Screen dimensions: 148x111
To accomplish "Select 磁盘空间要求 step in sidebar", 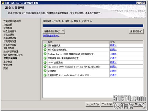I will pos(10,31).
